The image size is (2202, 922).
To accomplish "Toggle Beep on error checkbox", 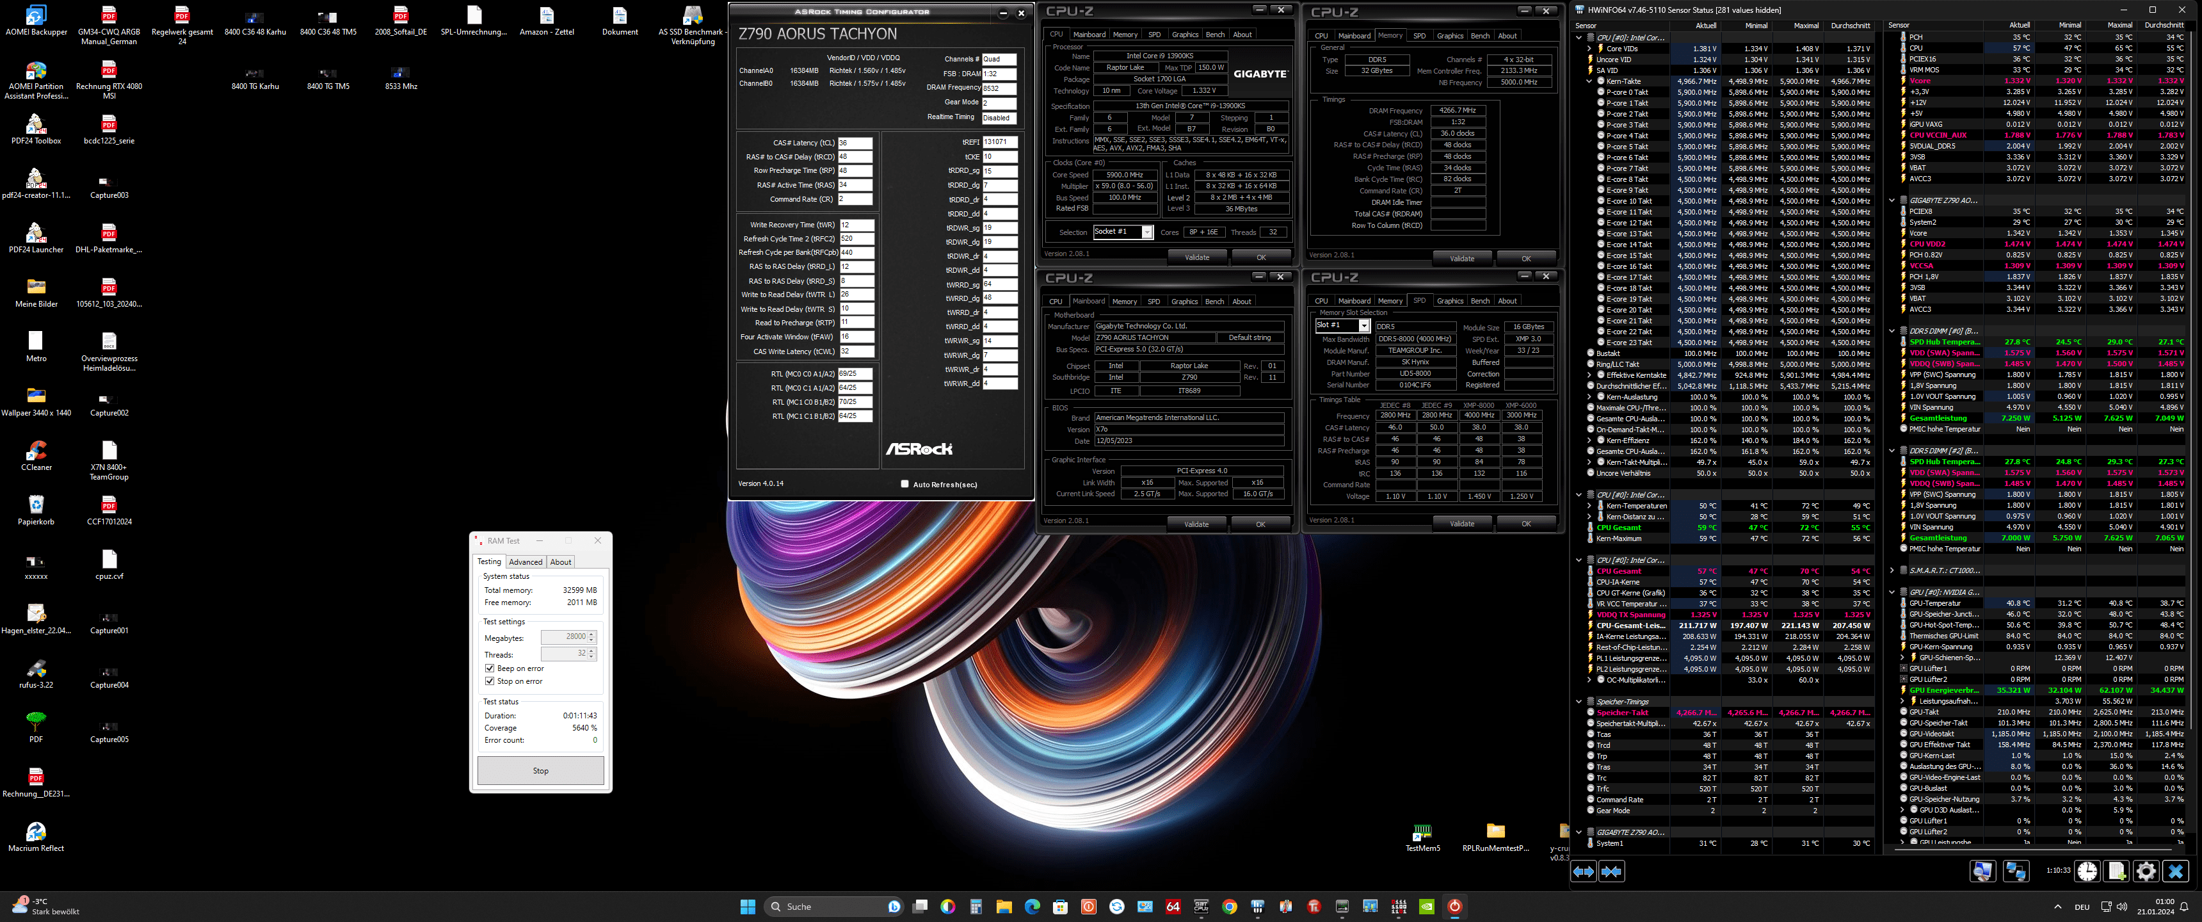I will click(x=490, y=668).
